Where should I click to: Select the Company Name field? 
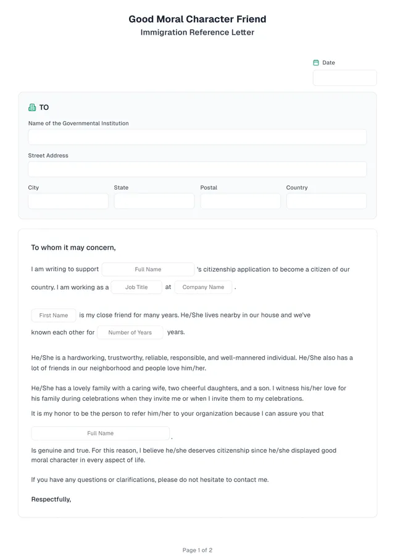pyautogui.click(x=203, y=287)
